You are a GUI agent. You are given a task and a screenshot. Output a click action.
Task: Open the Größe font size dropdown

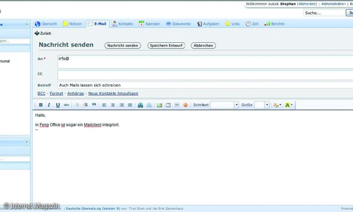(x=267, y=105)
